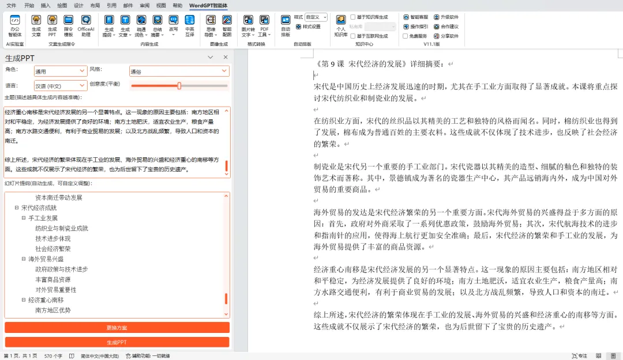Close the 生成PPT side pane
The image size is (623, 360).
tap(226, 57)
